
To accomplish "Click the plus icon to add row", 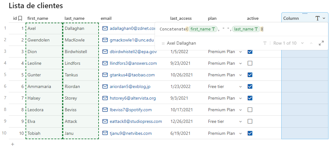I will click(13, 144).
